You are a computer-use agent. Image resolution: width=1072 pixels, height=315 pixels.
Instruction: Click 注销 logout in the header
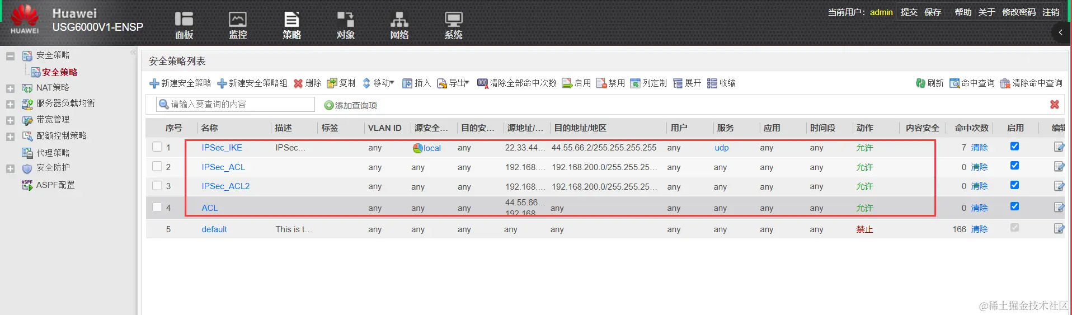tap(1051, 12)
